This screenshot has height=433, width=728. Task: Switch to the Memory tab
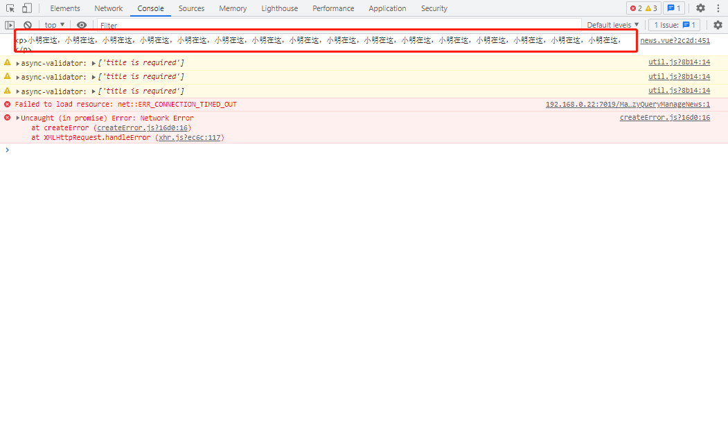pos(233,8)
